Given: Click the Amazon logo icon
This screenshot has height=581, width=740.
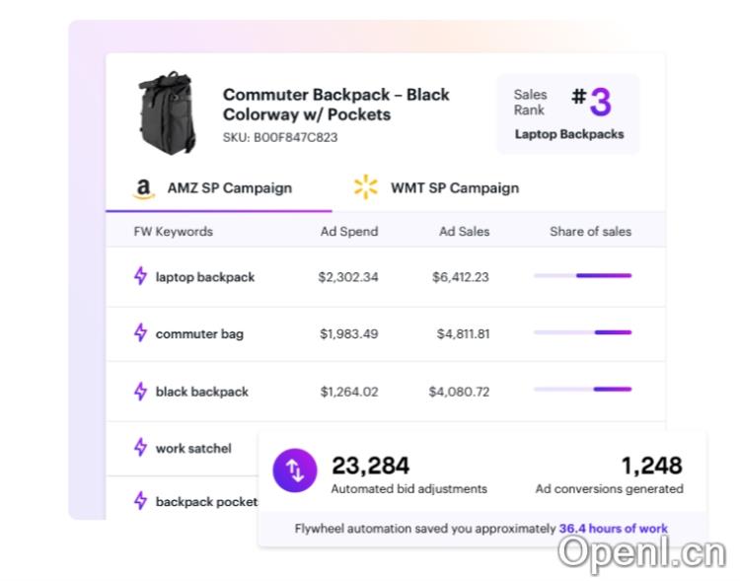Looking at the screenshot, I should (x=144, y=187).
